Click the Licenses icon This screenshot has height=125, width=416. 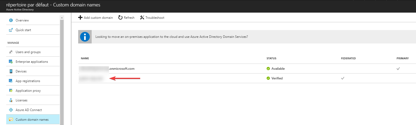click(11, 100)
